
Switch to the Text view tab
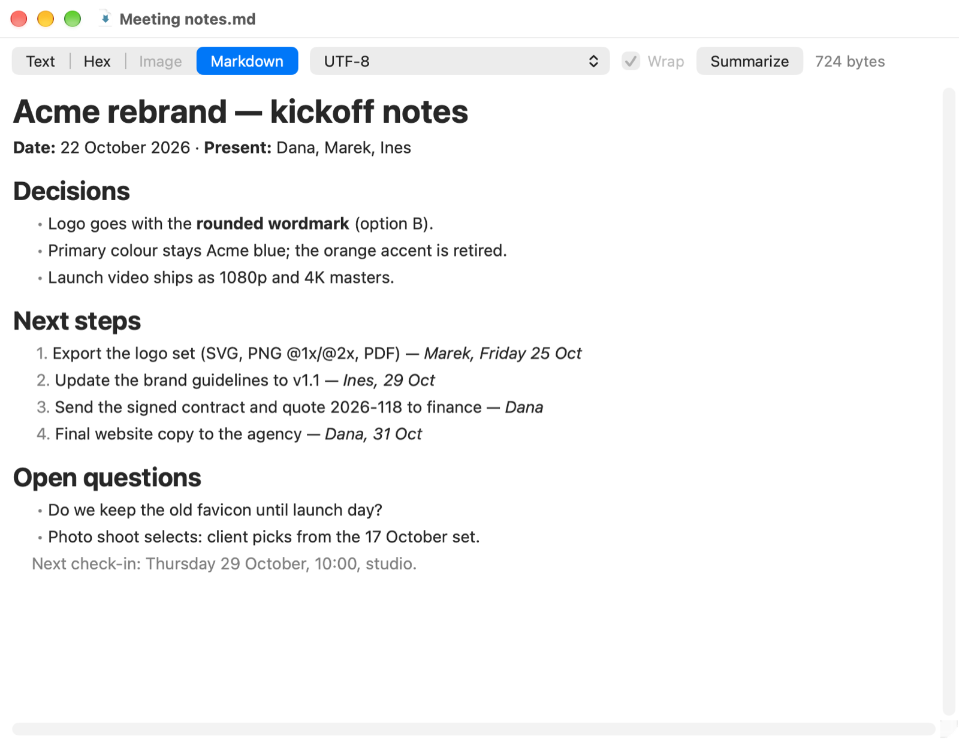tap(41, 61)
